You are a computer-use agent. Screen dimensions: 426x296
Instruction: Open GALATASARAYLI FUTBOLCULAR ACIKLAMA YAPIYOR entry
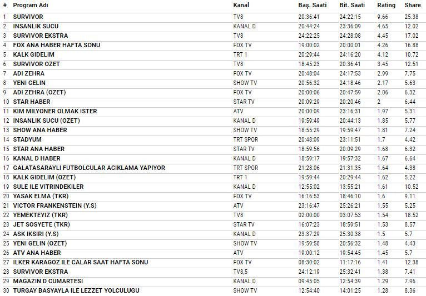(x=89, y=168)
